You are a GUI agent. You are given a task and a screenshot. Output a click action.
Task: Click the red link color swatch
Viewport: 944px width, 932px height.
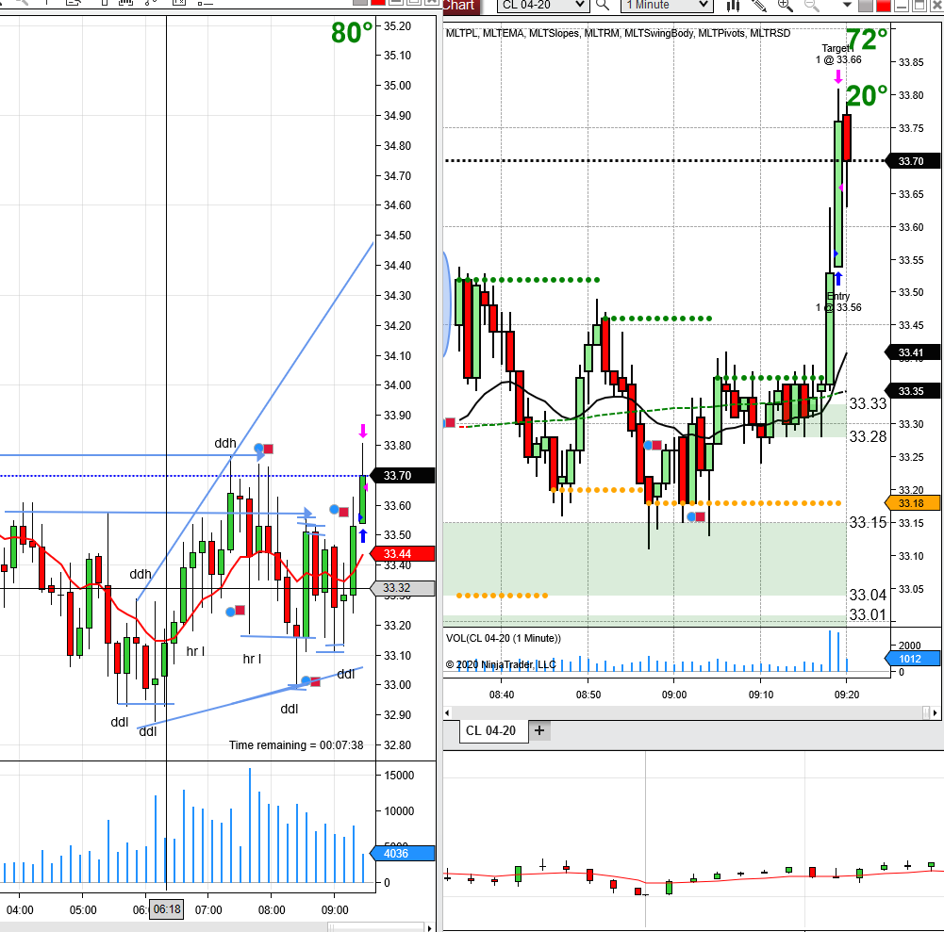pos(884,6)
